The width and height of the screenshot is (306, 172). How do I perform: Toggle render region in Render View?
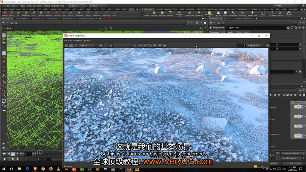[111, 45]
